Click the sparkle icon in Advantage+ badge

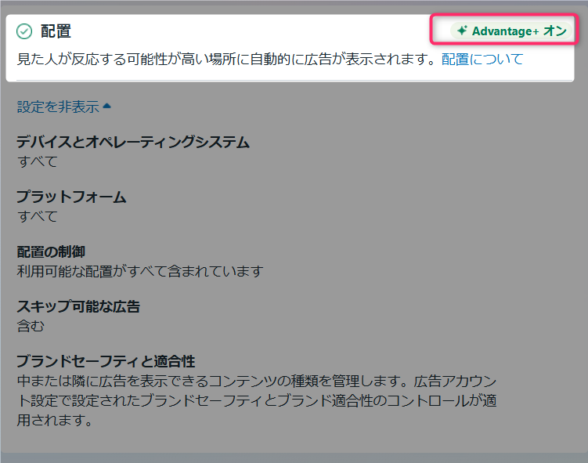(462, 31)
